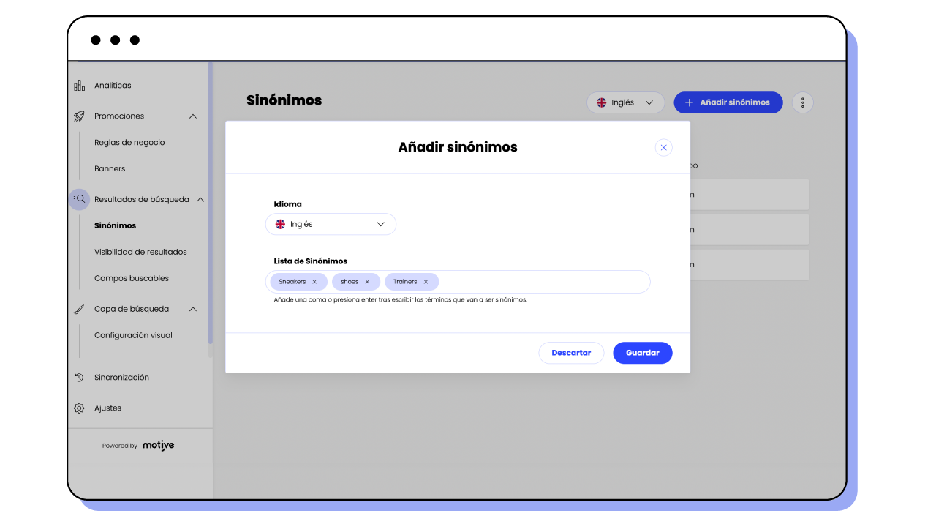Collapse the Promociones menu section
The image size is (936, 527).
click(193, 116)
